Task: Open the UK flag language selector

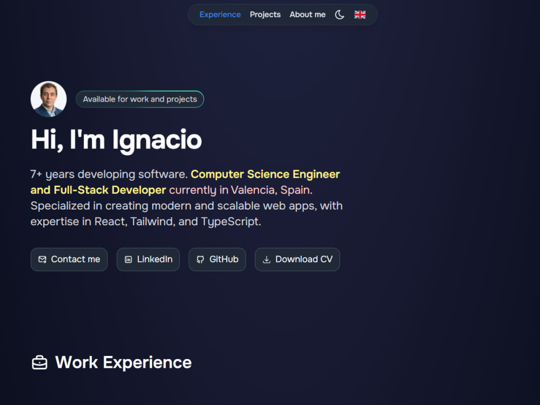Action: click(x=360, y=15)
